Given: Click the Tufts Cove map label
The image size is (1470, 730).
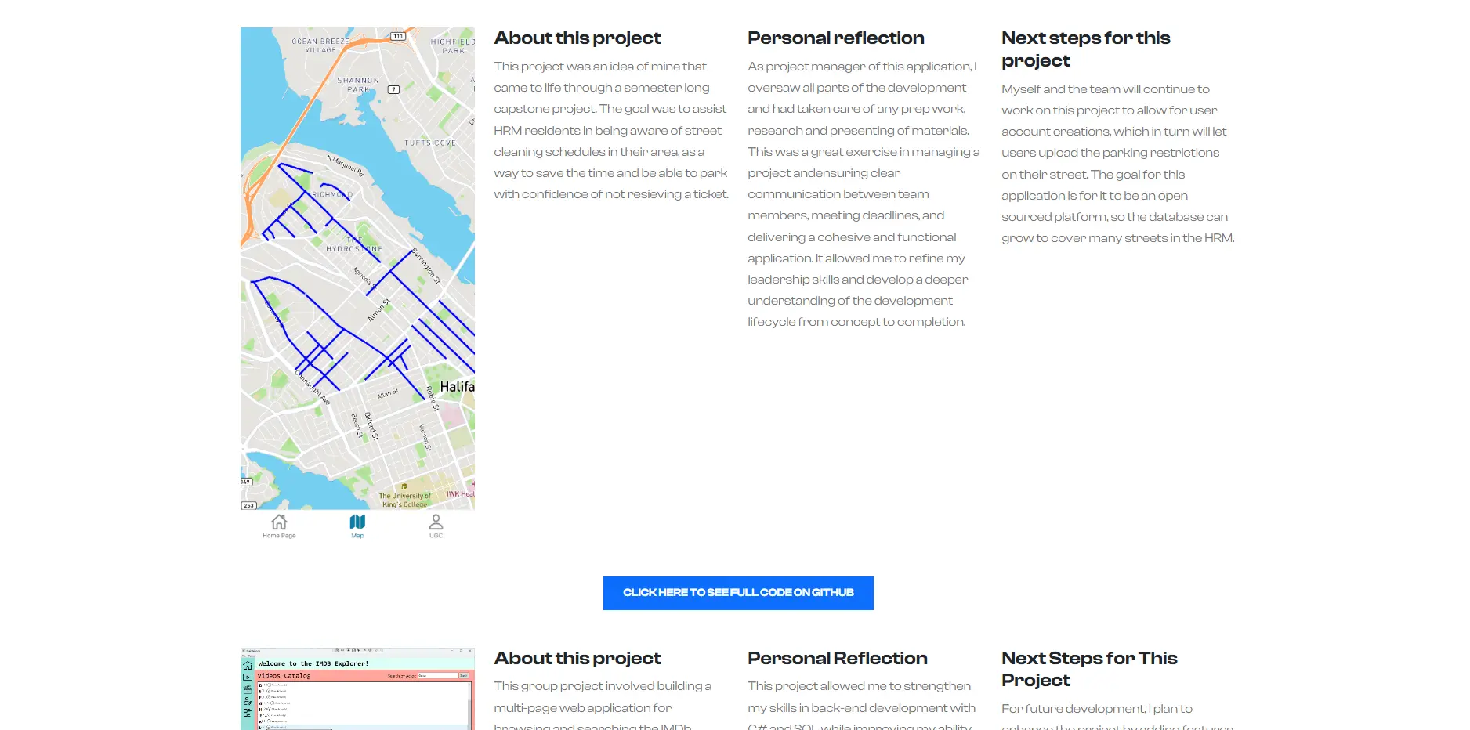Looking at the screenshot, I should 429,143.
